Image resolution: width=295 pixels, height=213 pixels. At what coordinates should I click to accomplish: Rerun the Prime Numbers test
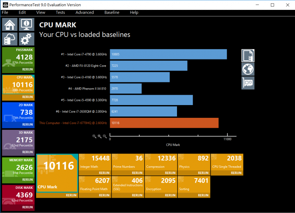(x=137, y=173)
